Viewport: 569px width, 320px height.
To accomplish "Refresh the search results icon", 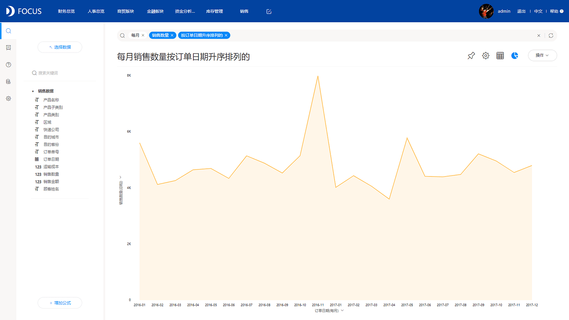I will tap(551, 36).
